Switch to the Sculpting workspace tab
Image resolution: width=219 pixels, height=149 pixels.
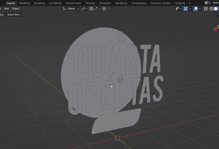point(39,3)
